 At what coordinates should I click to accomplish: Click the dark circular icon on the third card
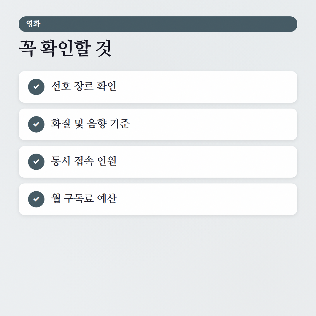pyautogui.click(x=36, y=162)
